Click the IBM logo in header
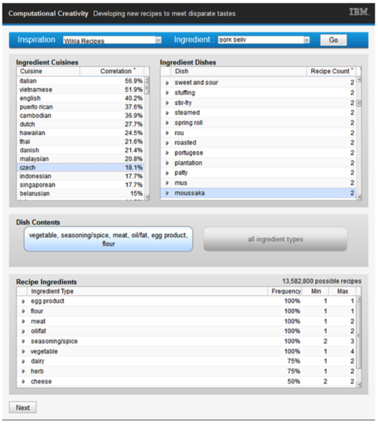Image resolution: width=378 pixels, height=424 pixels. (x=358, y=12)
